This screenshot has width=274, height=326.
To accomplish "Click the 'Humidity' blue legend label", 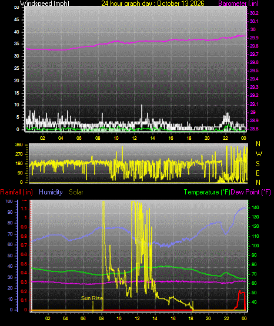I will 51,192.
